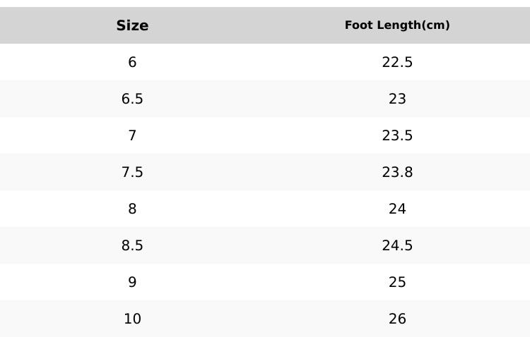Viewport: 530px width, 337px height.
Task: Select the 26 foot length cell
Action: coord(397,319)
